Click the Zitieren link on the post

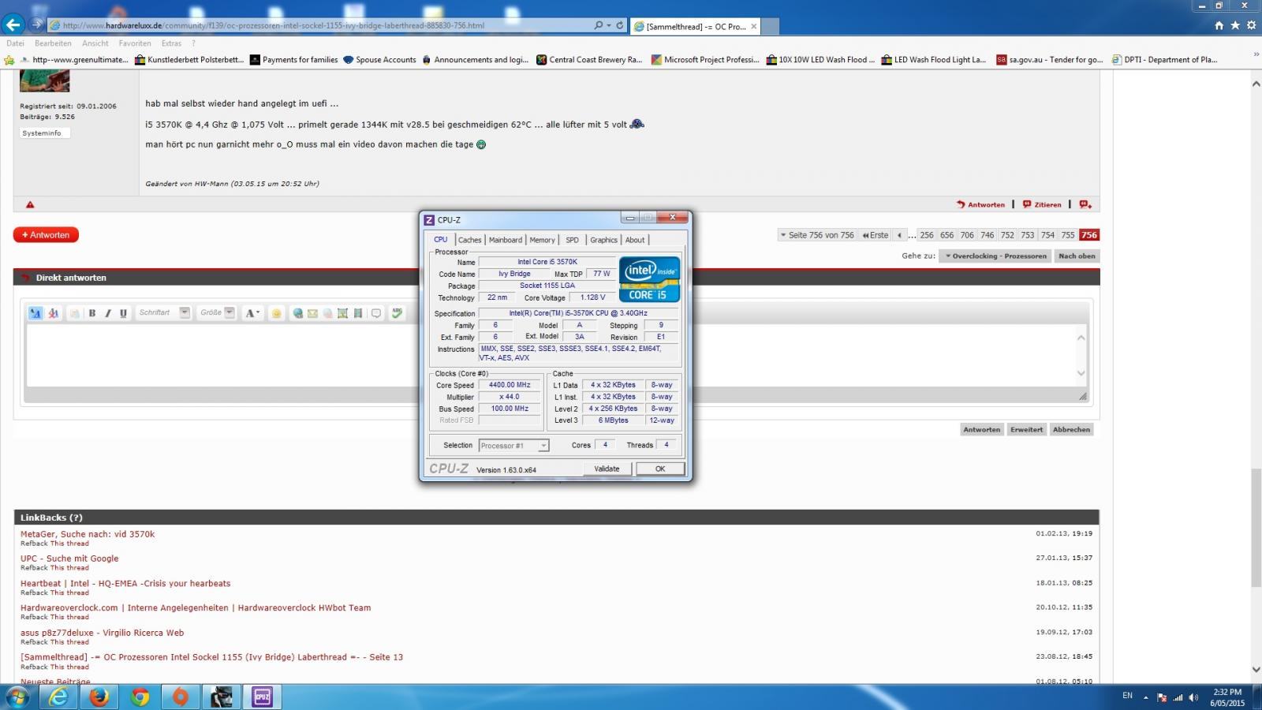click(1042, 204)
